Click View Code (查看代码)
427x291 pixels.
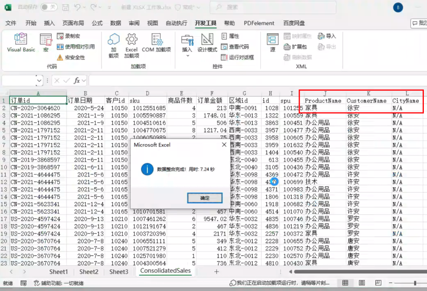[x=235, y=47]
